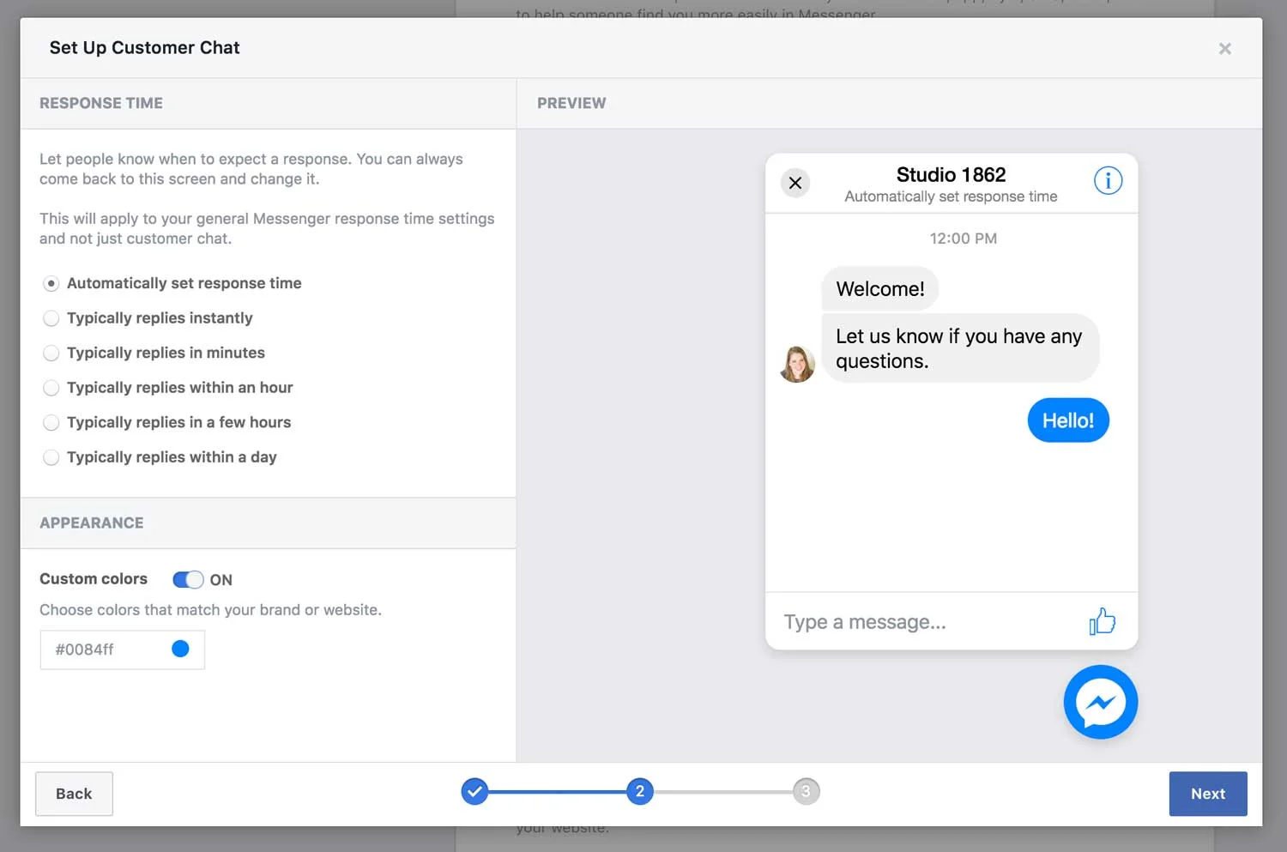1287x852 pixels.
Task: Go to step 2 indicator
Action: (639, 791)
